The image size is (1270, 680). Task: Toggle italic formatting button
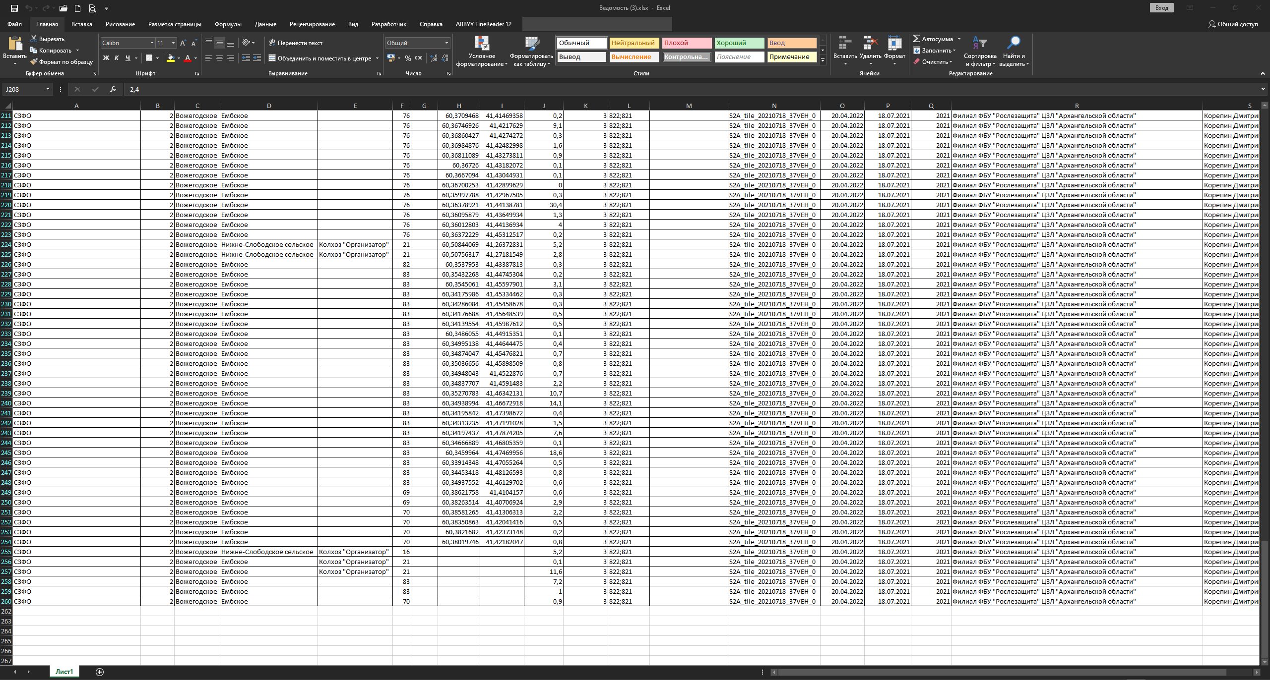point(117,58)
